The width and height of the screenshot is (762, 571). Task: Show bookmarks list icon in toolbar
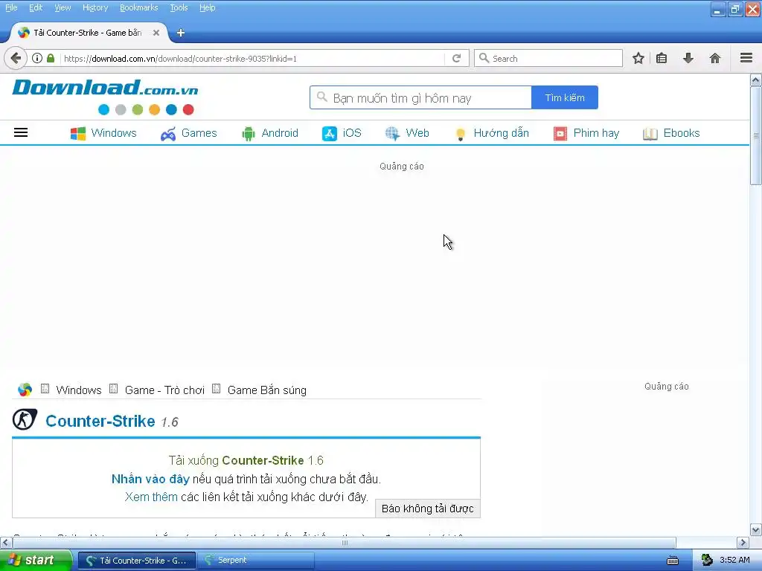coord(662,58)
